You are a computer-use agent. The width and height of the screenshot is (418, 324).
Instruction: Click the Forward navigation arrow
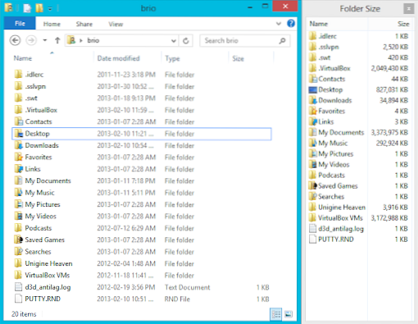pos(31,40)
